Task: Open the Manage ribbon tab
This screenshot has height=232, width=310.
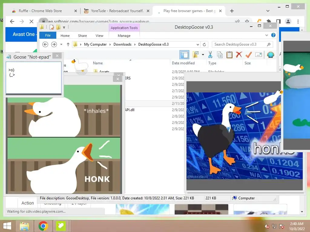Action: tap(124, 36)
